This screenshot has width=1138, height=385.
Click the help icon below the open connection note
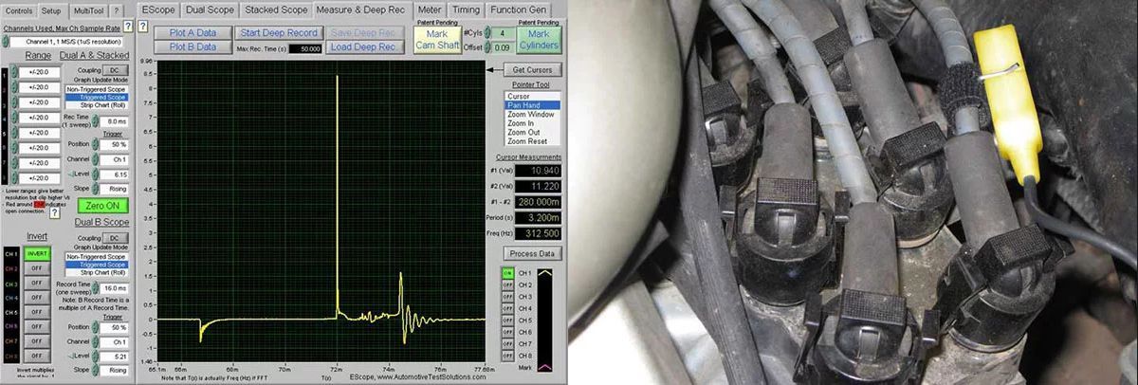54,212
